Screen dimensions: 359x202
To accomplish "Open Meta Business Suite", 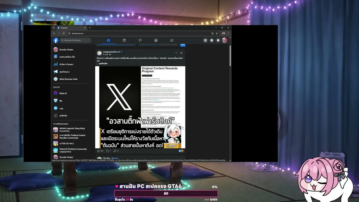I will tap(66, 79).
